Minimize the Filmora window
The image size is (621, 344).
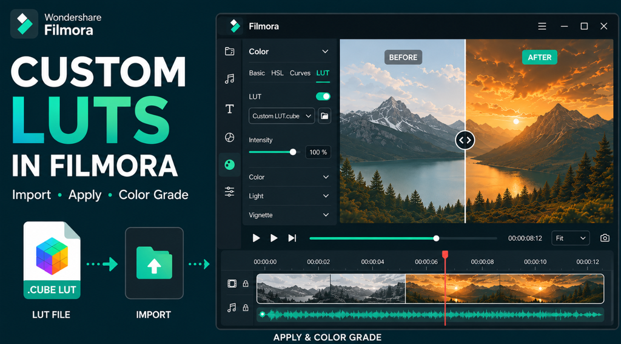(x=565, y=26)
